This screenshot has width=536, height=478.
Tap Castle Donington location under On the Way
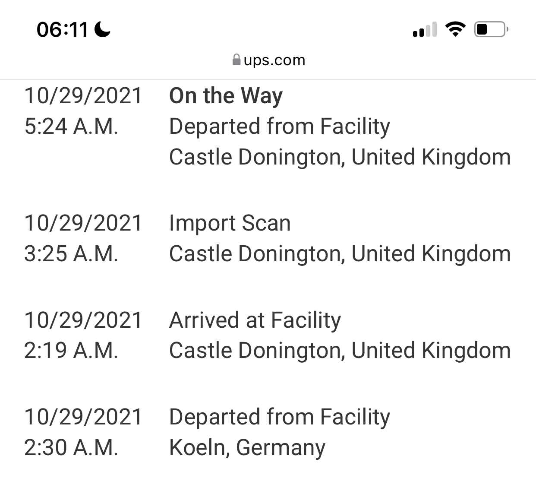340,157
